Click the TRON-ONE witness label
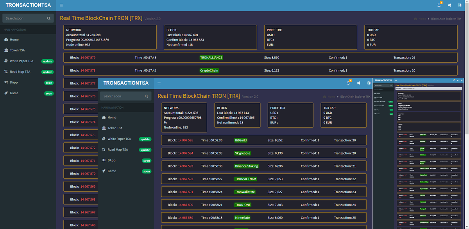Image resolution: width=469 pixels, height=229 pixels. tap(243, 205)
